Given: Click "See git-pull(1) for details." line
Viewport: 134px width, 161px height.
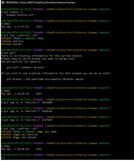Looking at the screenshot, I should point(21,62).
